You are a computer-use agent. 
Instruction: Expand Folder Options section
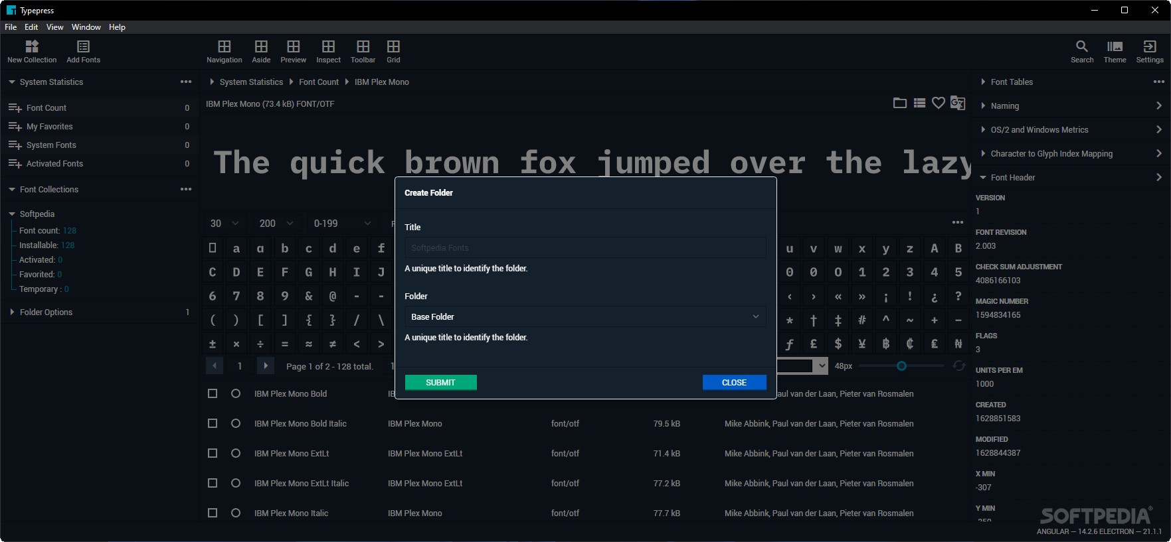(x=12, y=312)
